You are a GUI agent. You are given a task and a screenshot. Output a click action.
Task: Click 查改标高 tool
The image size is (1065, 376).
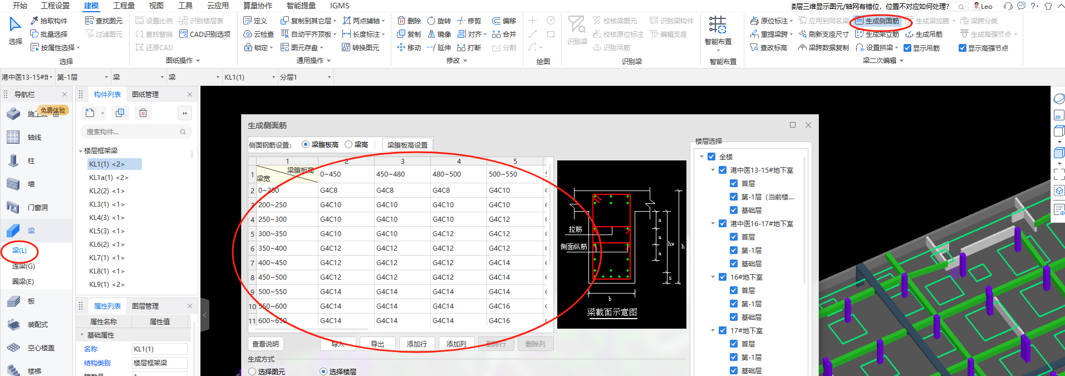coord(769,47)
